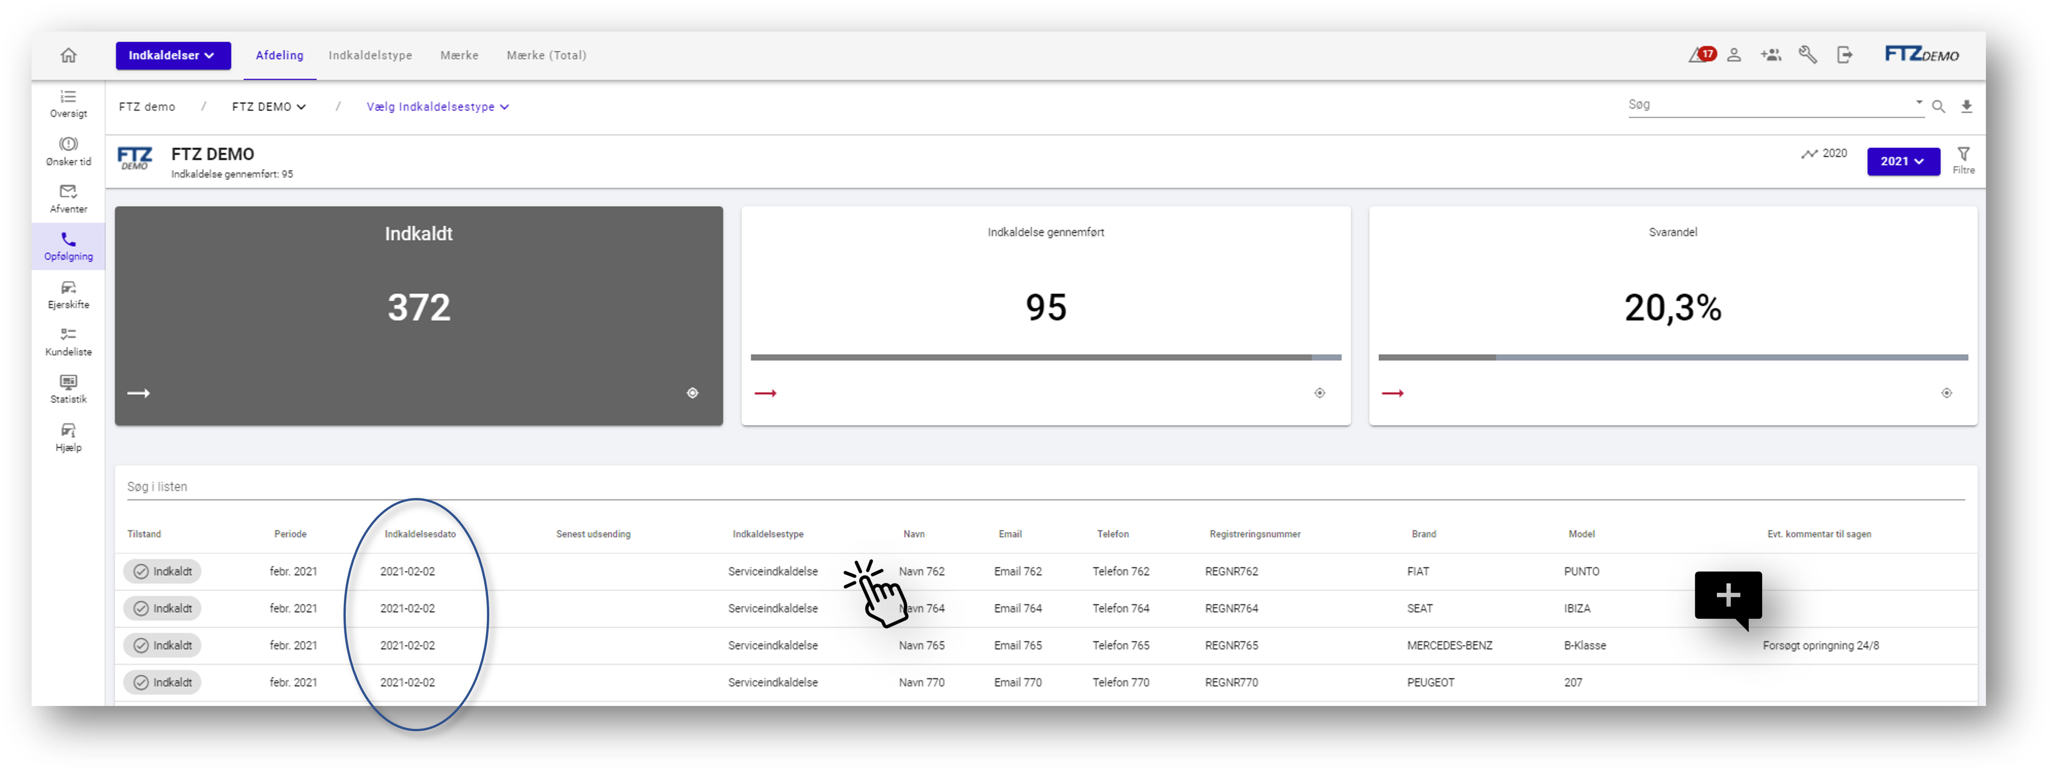This screenshot has width=2050, height=770.
Task: Sort by Brand column header
Action: pyautogui.click(x=1424, y=534)
